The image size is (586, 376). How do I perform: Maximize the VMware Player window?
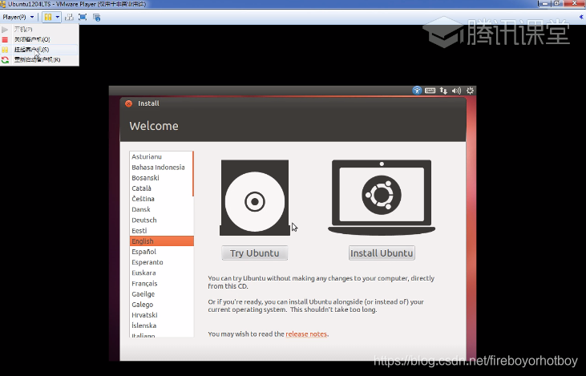pos(557,3)
